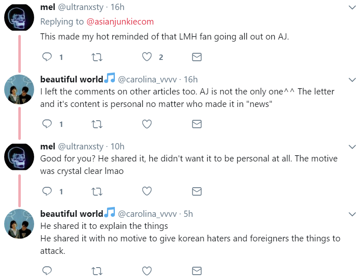Open more options for mel's 16h tweet

click(x=352, y=7)
